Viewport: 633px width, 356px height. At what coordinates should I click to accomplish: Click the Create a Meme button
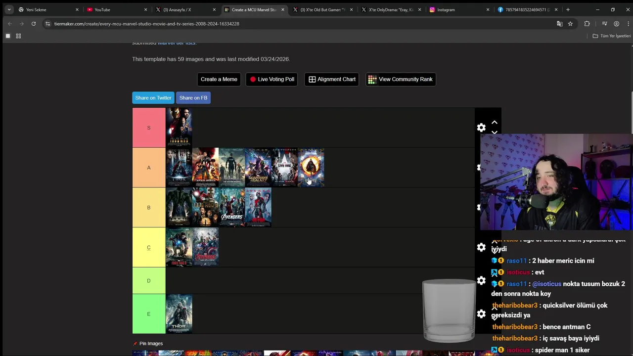point(219,79)
